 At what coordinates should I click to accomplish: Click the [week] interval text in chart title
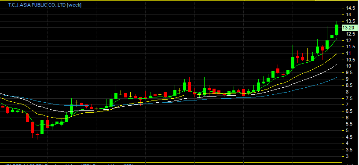pyautogui.click(x=74, y=5)
